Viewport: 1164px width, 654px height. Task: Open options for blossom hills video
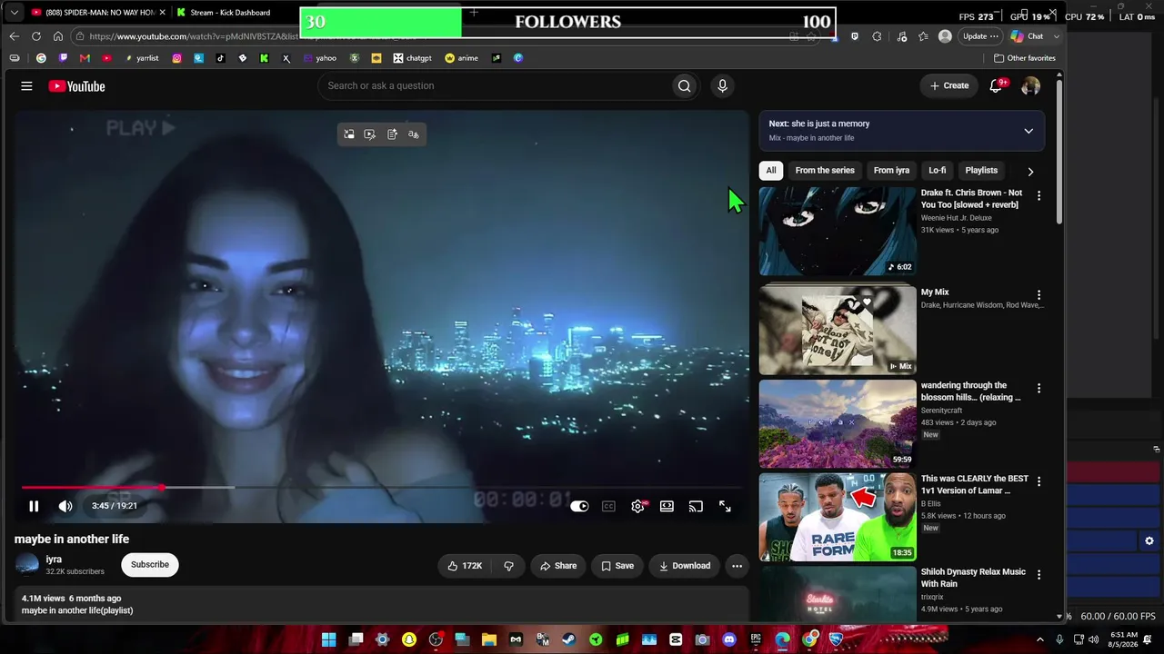[x=1039, y=388]
